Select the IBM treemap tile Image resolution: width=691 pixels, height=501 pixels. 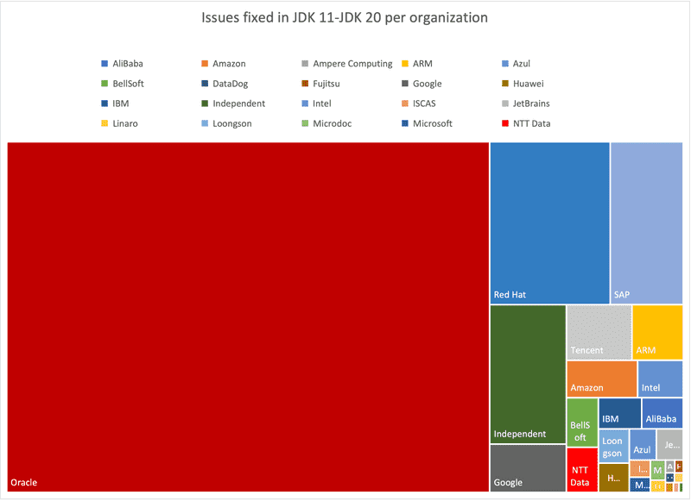click(x=619, y=412)
